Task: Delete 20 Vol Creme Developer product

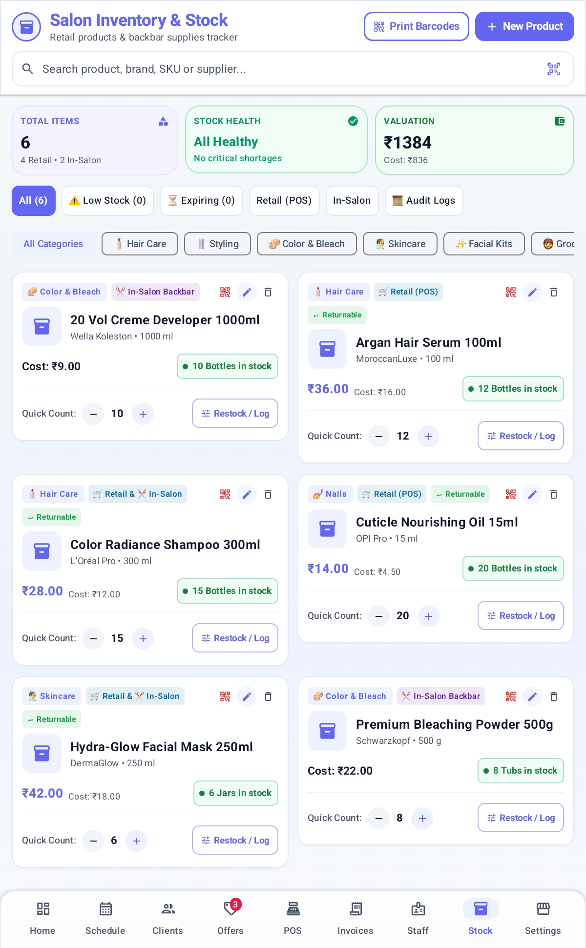Action: tap(268, 292)
